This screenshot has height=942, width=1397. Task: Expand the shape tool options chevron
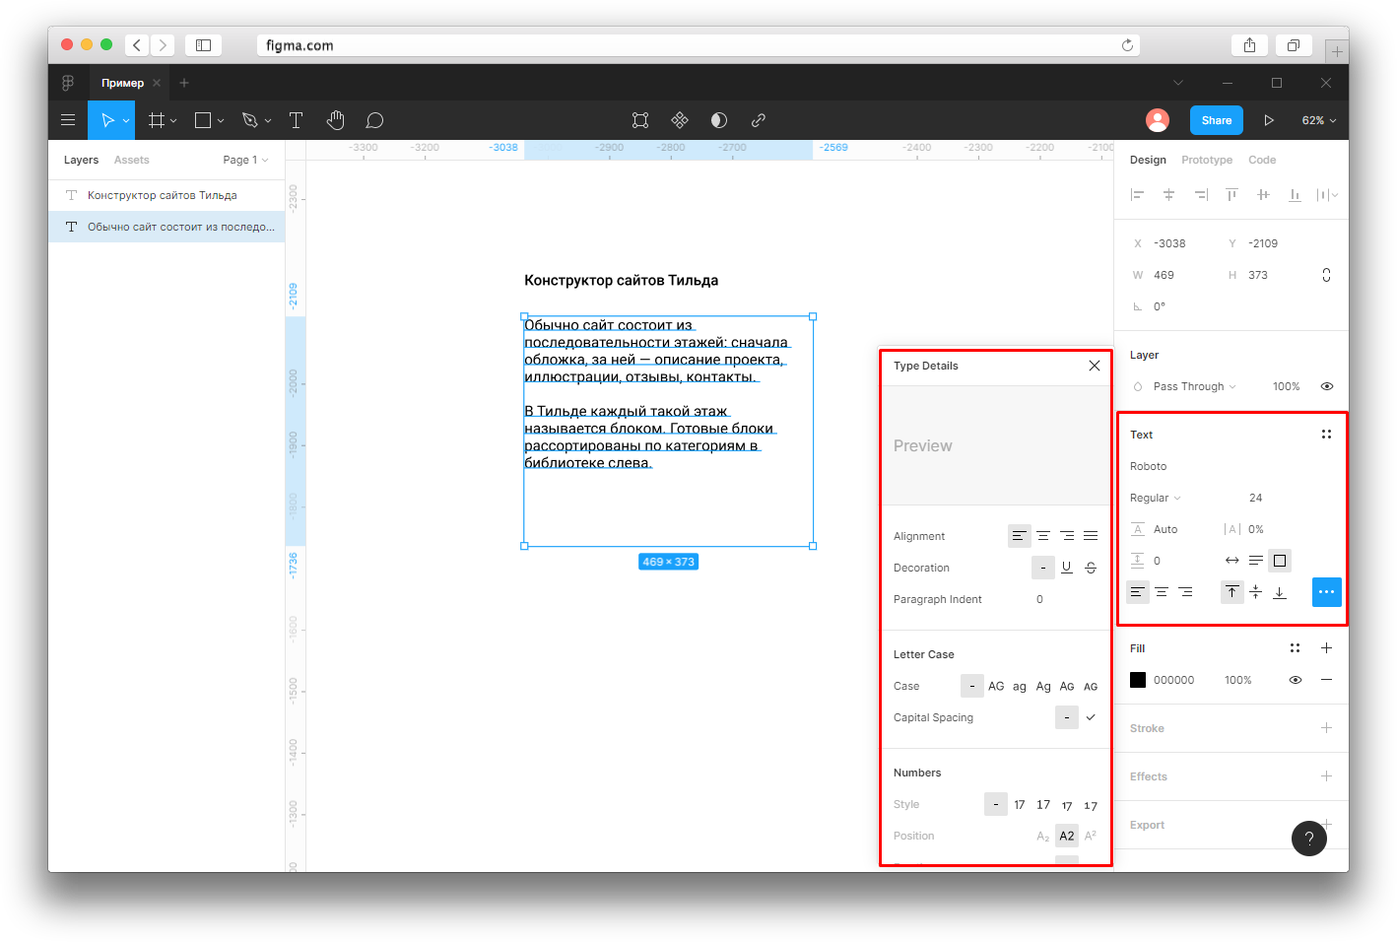(x=221, y=121)
